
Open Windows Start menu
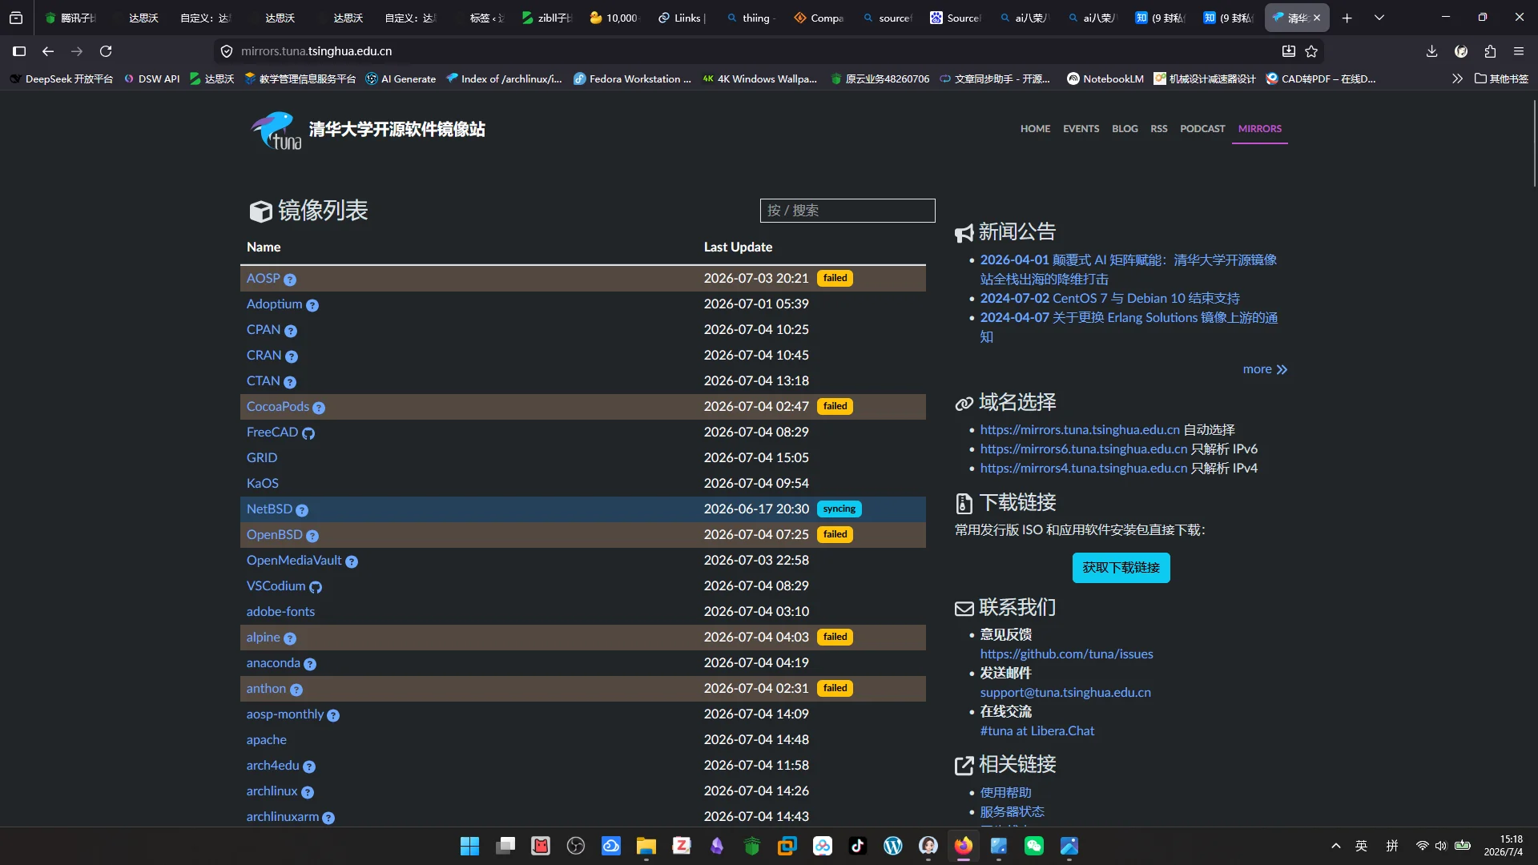point(469,846)
